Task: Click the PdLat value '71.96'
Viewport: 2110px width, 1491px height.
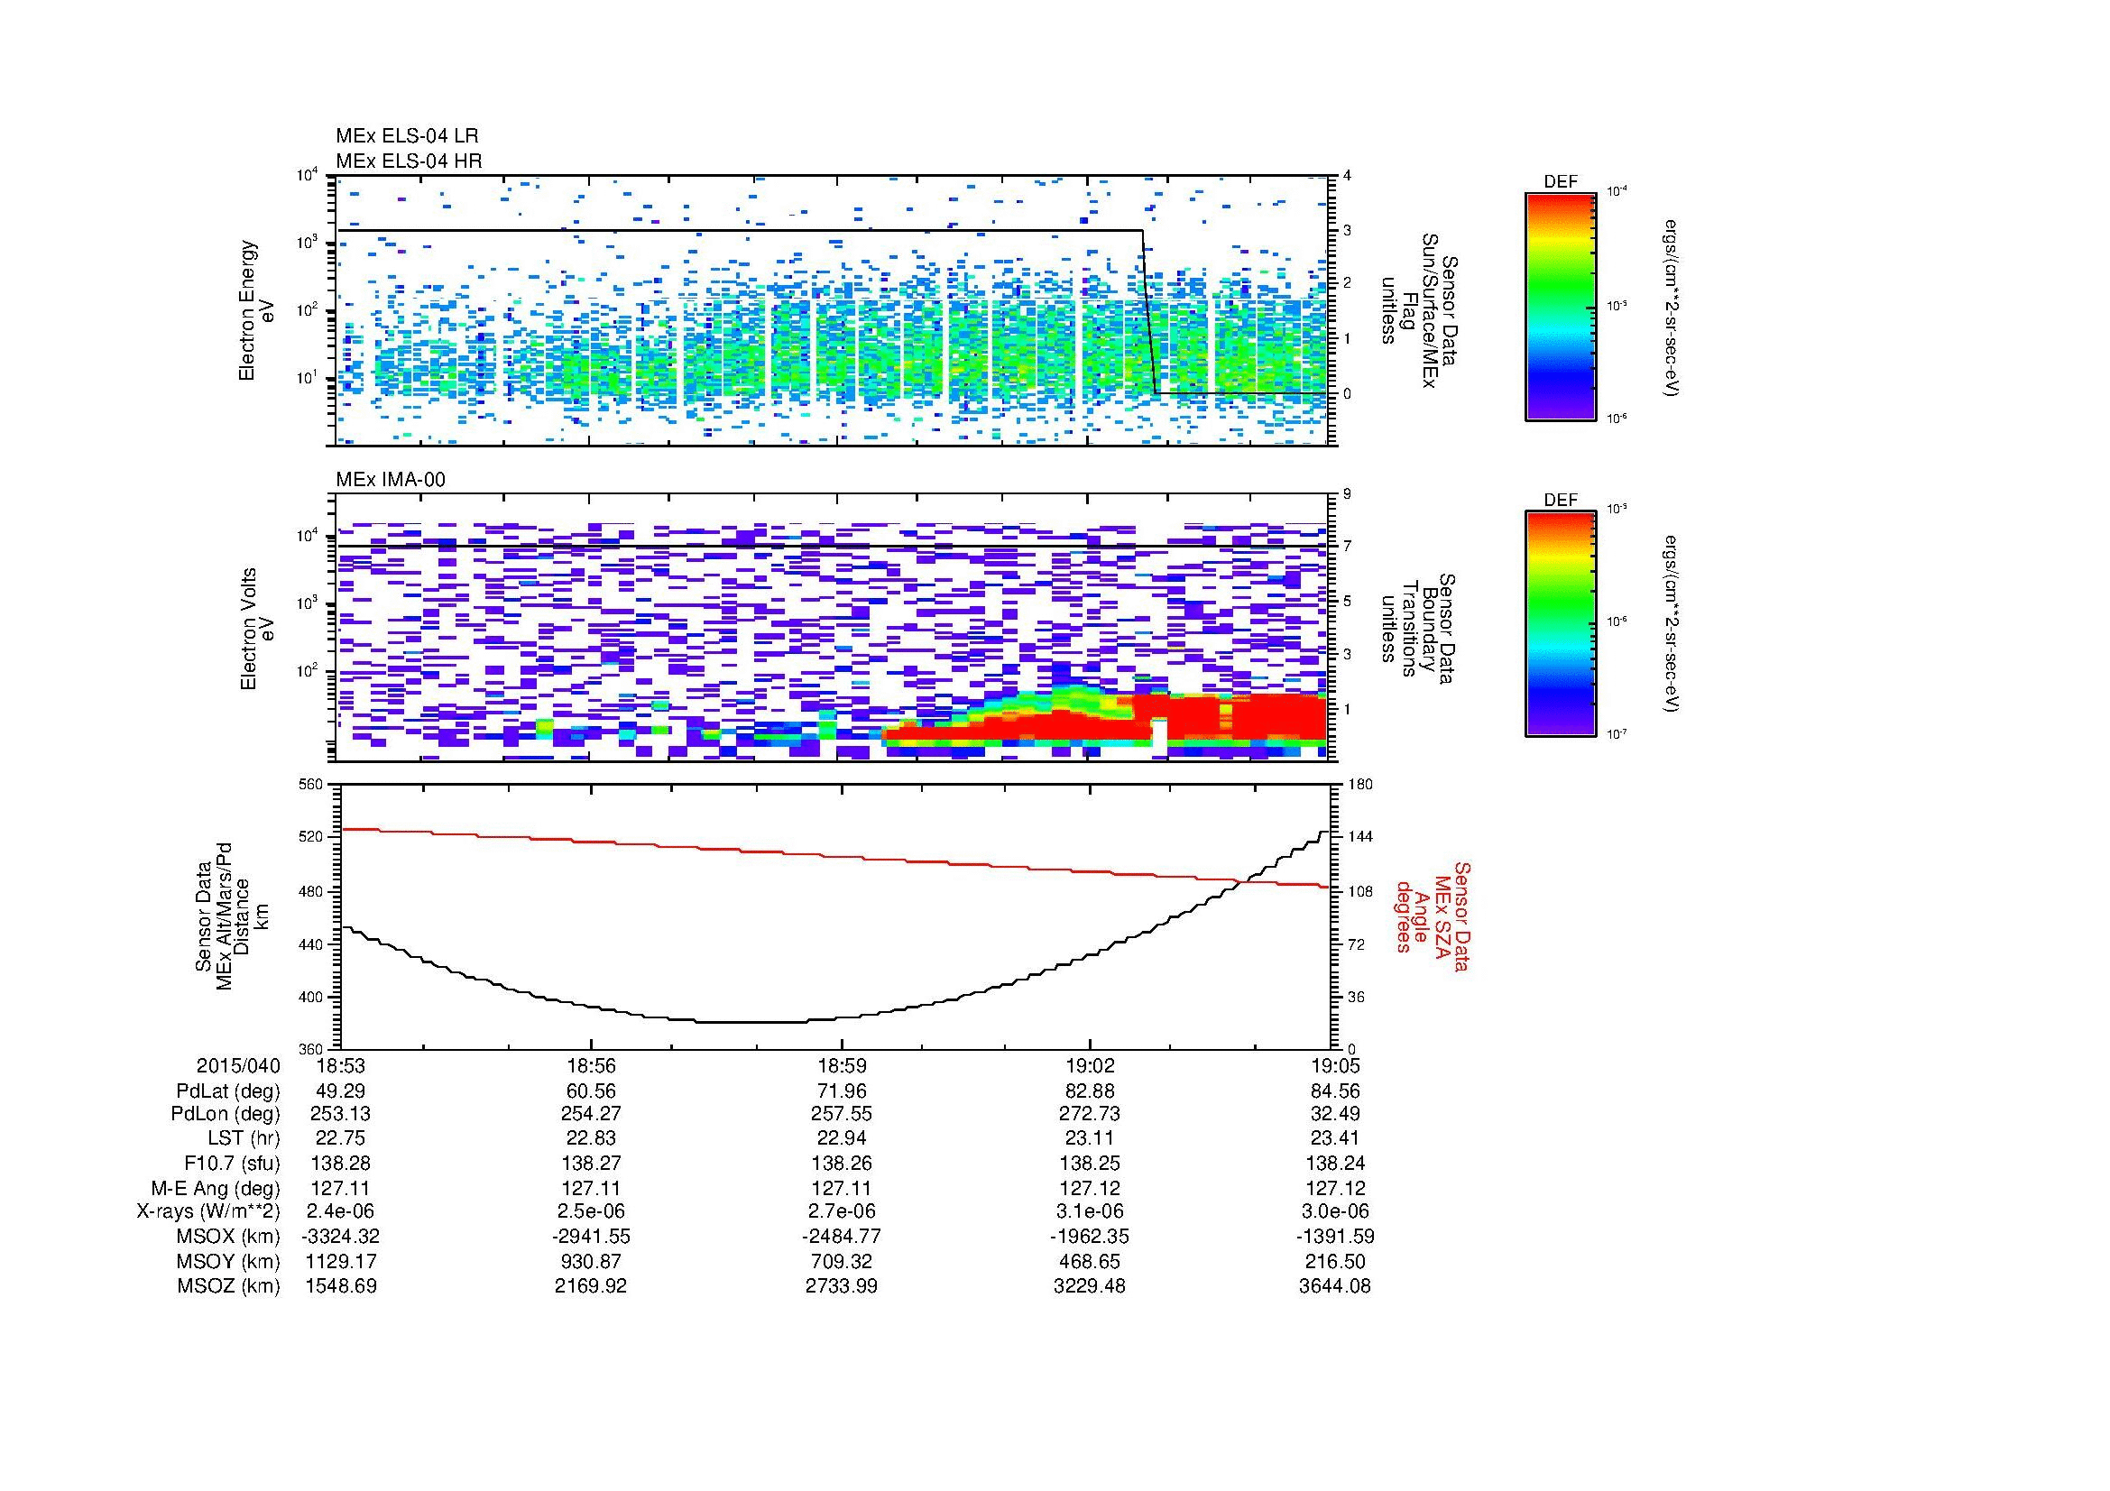Action: 841,1091
